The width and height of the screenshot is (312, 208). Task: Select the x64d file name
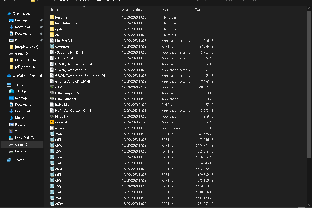(59, 151)
